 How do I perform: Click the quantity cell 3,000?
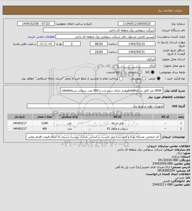click(x=45, y=123)
